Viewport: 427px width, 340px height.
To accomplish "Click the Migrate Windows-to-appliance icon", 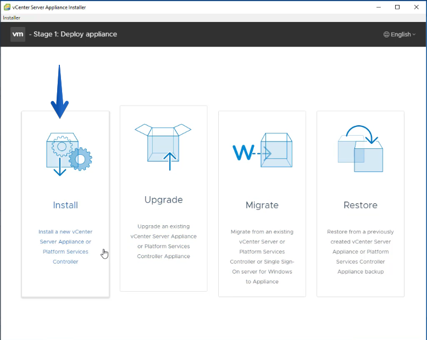I will pos(263,150).
